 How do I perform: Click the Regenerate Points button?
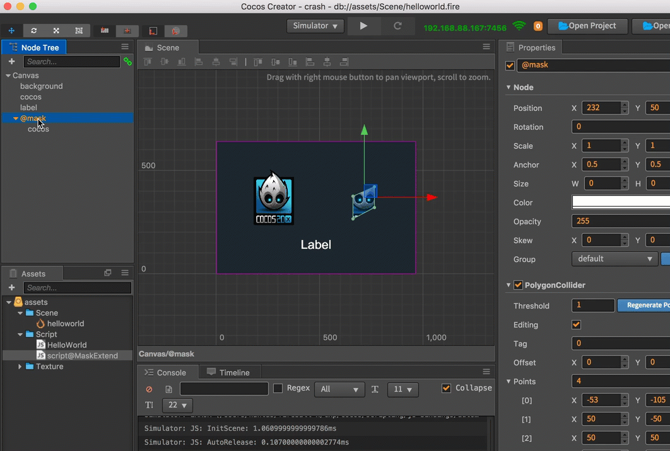[643, 305]
